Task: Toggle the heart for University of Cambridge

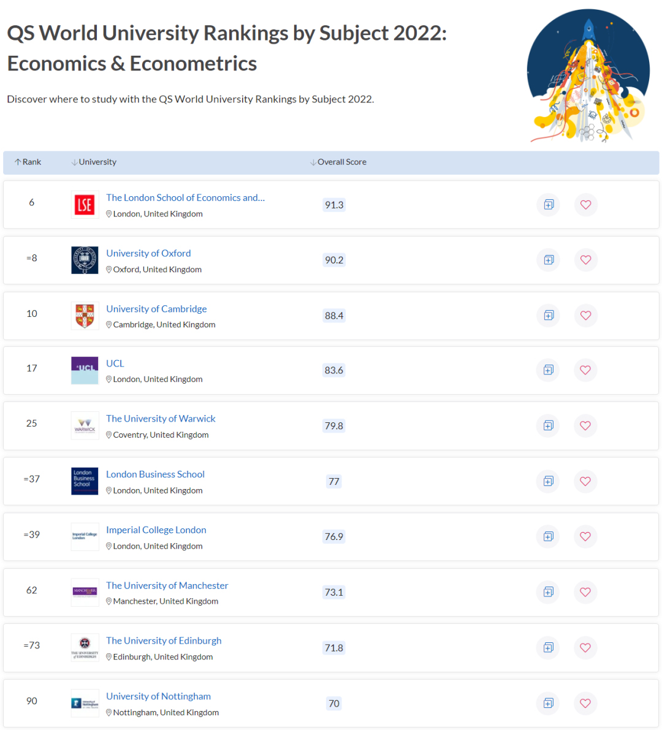Action: [x=585, y=316]
